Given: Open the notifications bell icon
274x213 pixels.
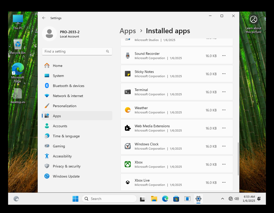Looking at the screenshot, I should click(259, 199).
